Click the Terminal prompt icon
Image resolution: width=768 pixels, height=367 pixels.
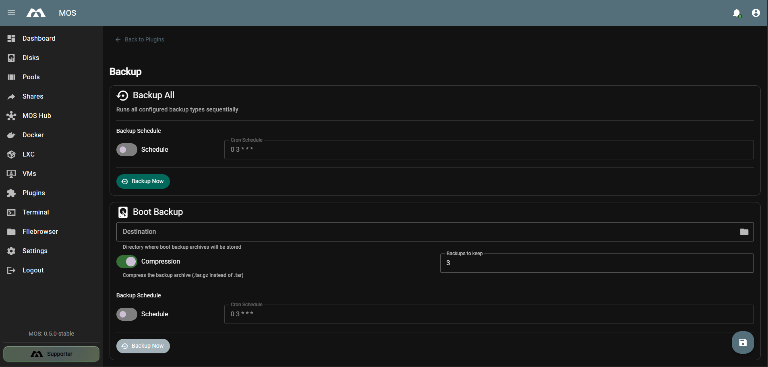point(11,212)
